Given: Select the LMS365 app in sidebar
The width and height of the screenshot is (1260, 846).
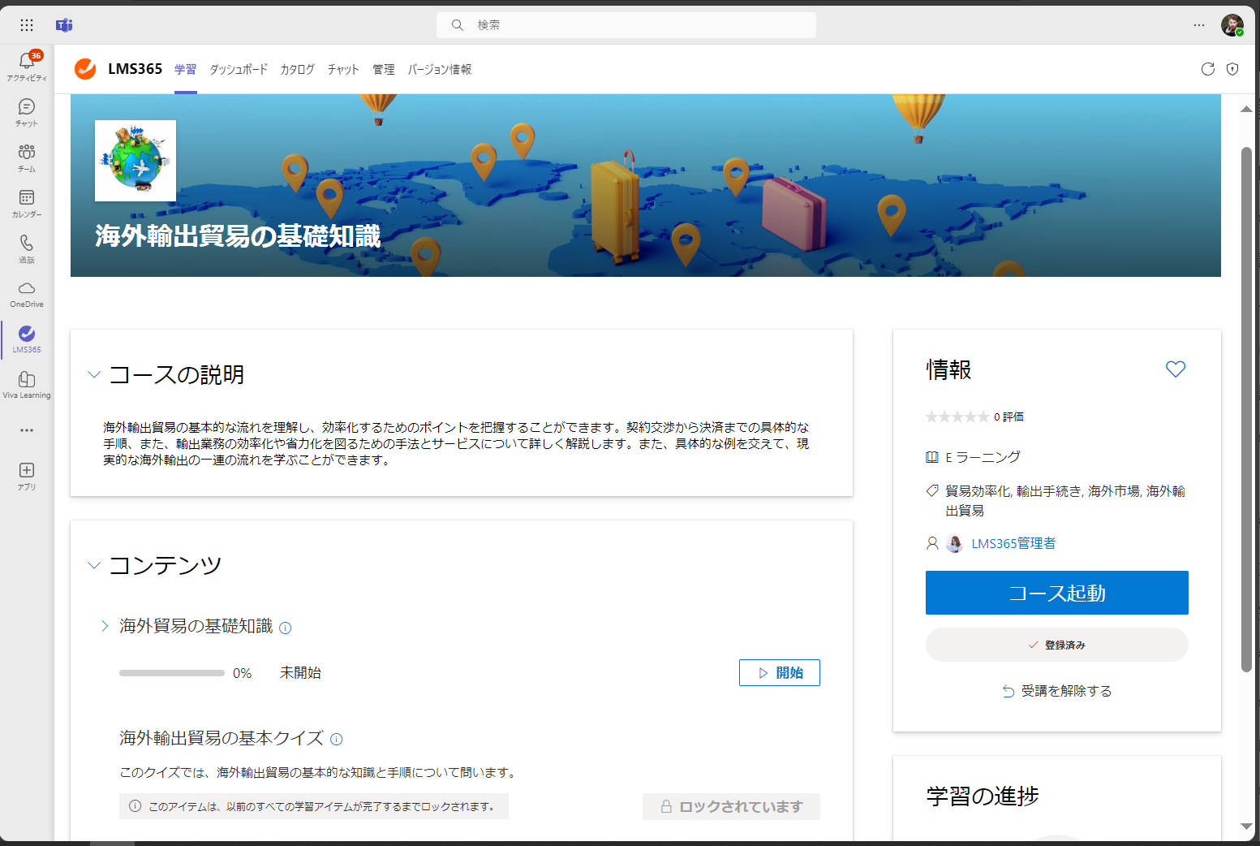Looking at the screenshot, I should (27, 339).
